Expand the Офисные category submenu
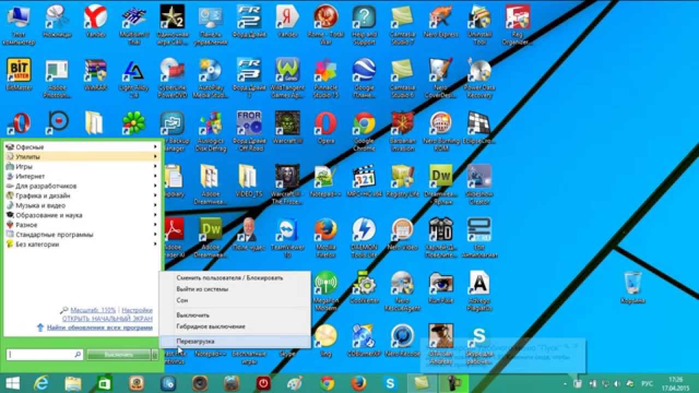Viewport: 699px width, 393px height. coord(82,147)
